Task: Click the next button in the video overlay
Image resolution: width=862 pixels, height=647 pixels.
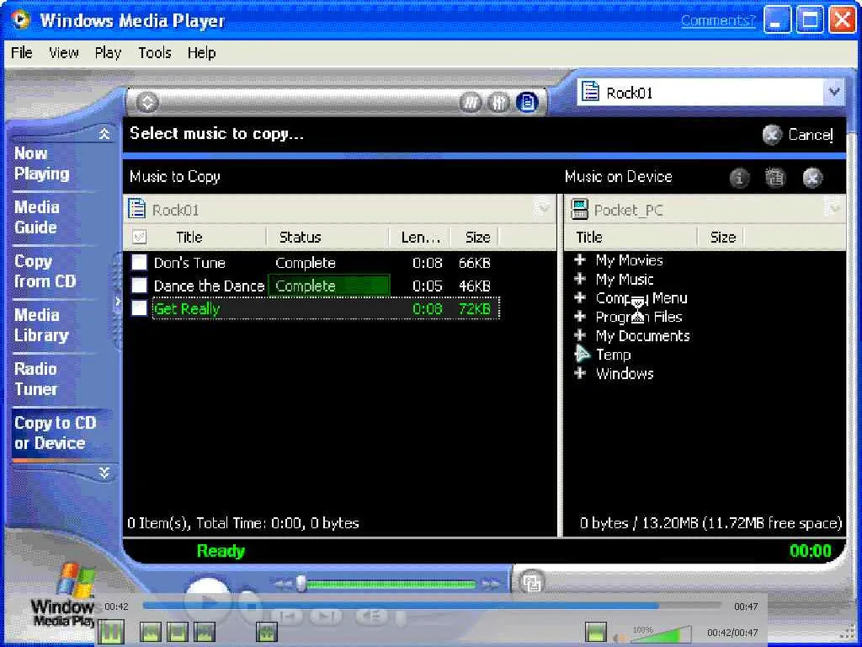Action: click(x=204, y=632)
